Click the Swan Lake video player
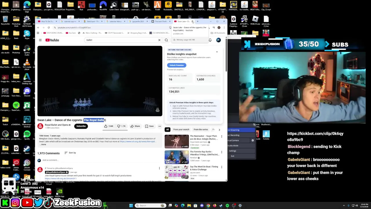The image size is (371, 209). (x=100, y=81)
